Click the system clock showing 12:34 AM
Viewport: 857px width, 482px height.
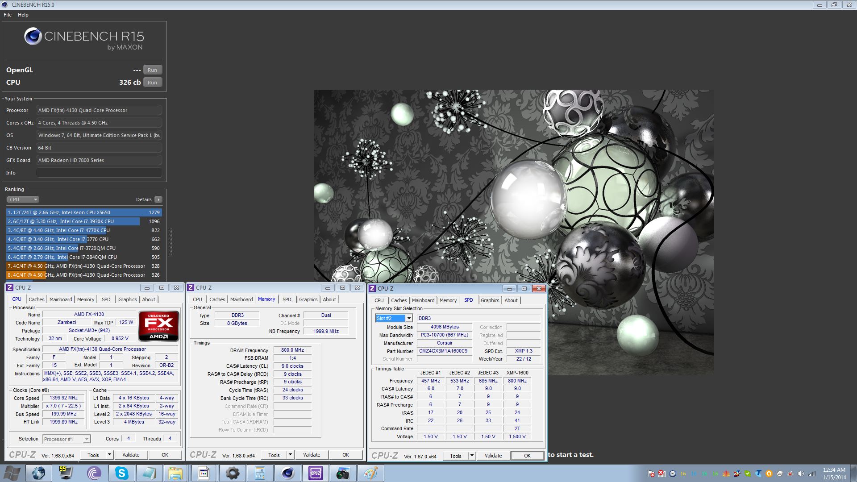834,474
